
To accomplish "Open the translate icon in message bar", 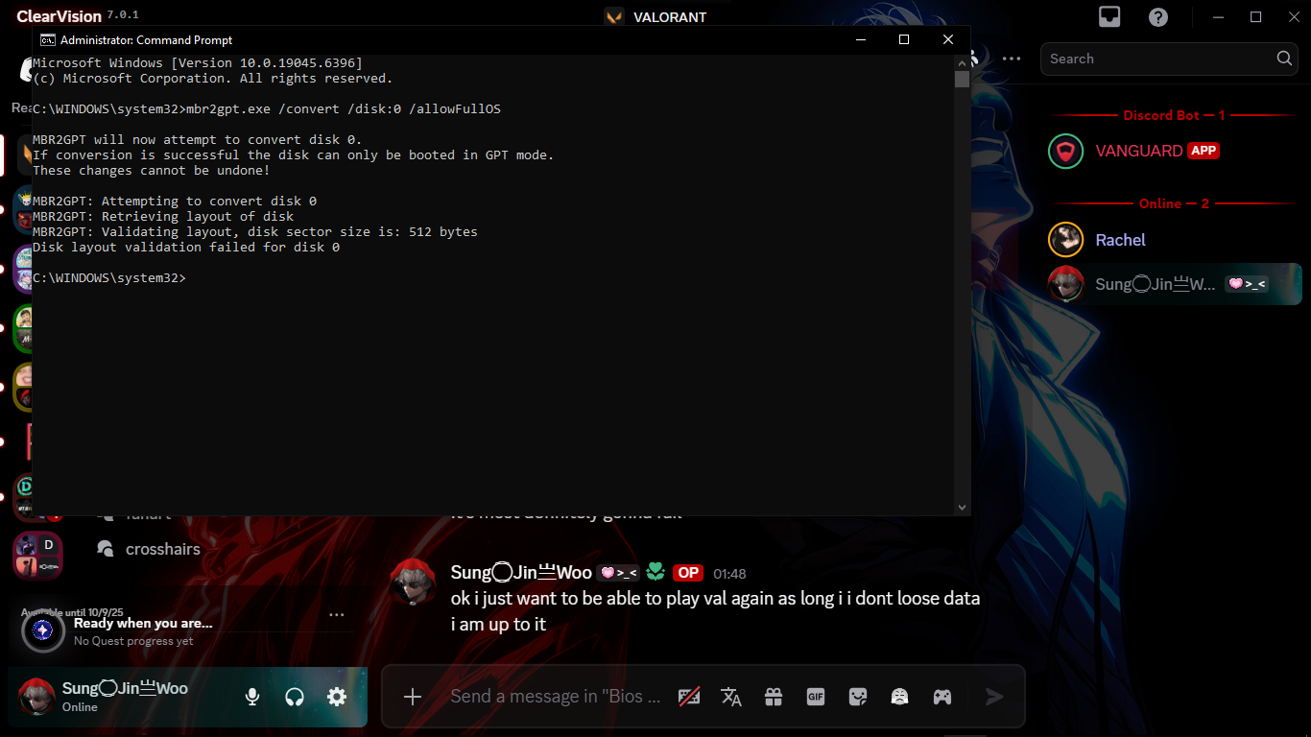I will (731, 697).
